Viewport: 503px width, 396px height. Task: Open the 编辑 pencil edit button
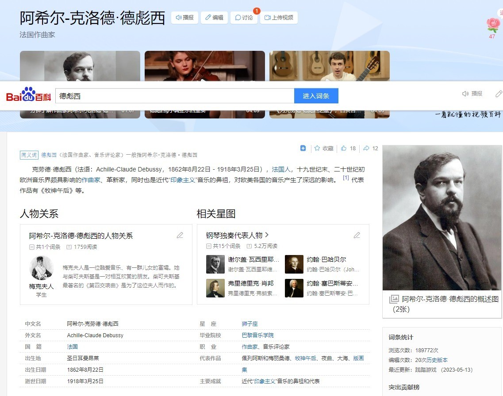[x=214, y=17]
